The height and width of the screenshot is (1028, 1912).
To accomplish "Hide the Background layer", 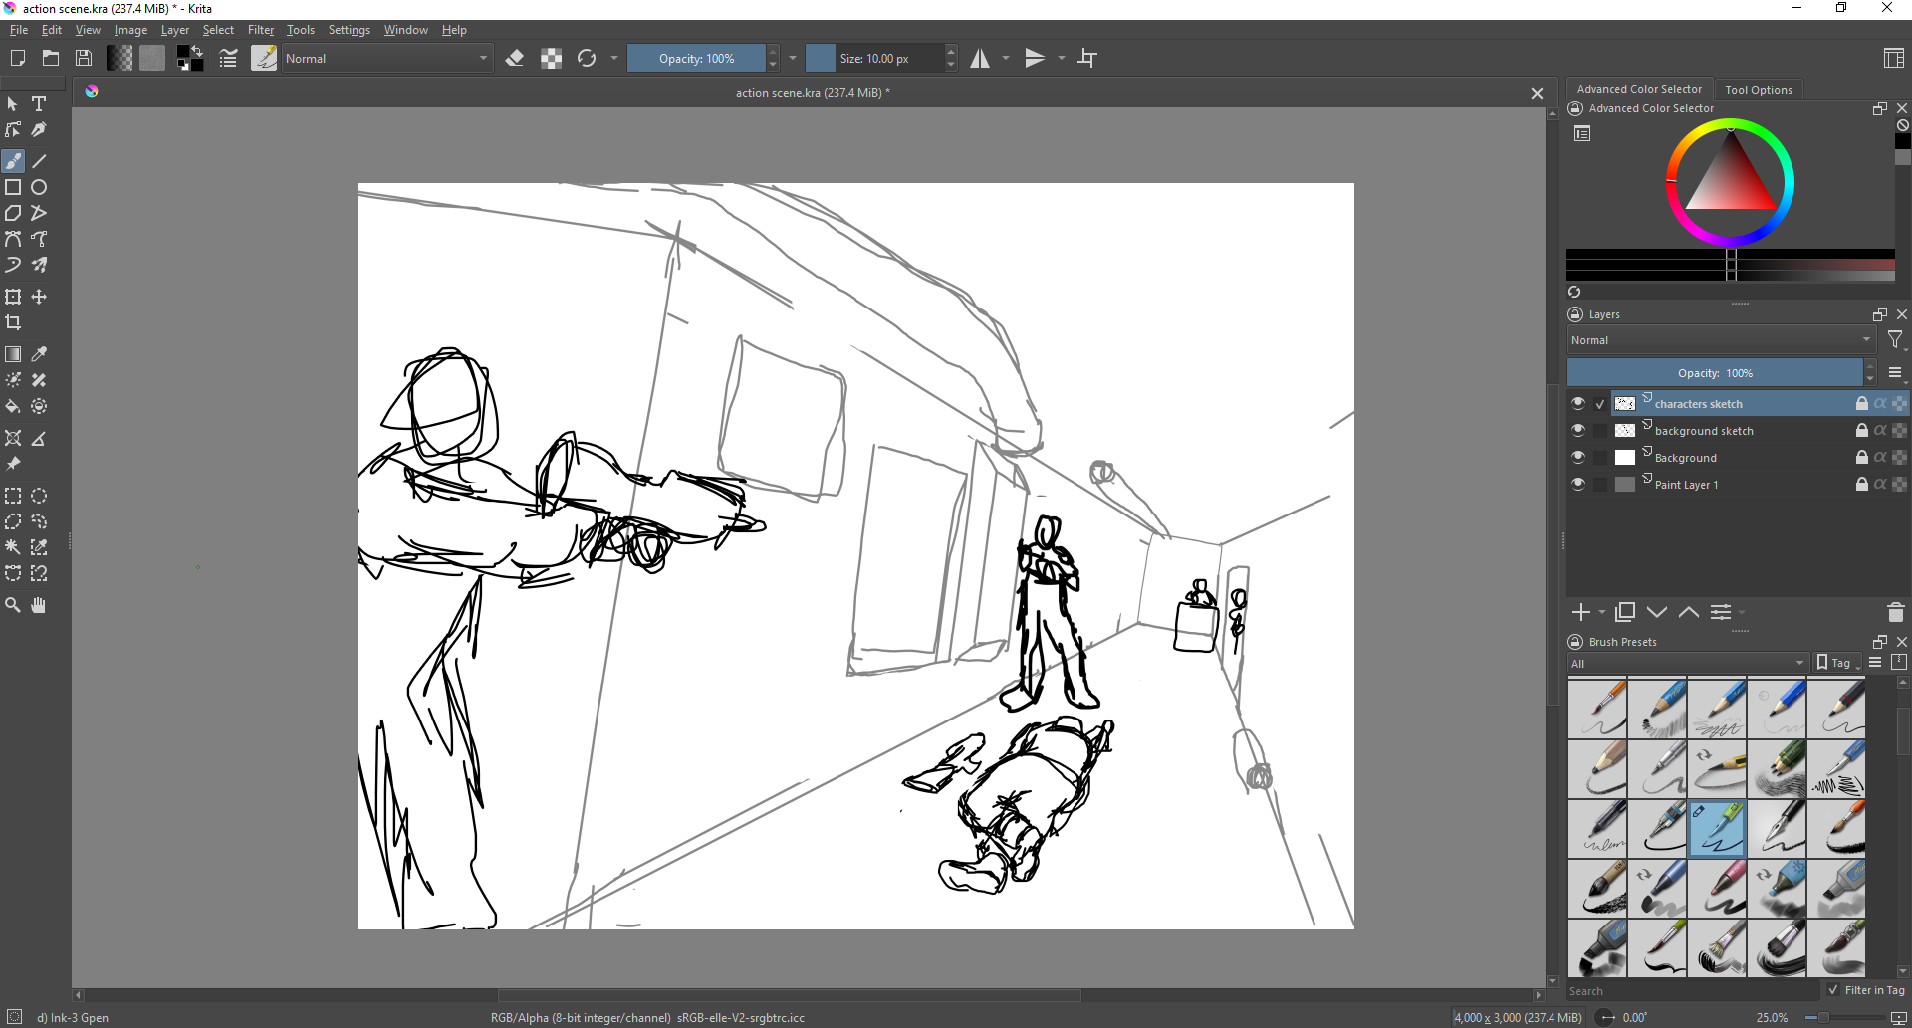I will tap(1578, 457).
